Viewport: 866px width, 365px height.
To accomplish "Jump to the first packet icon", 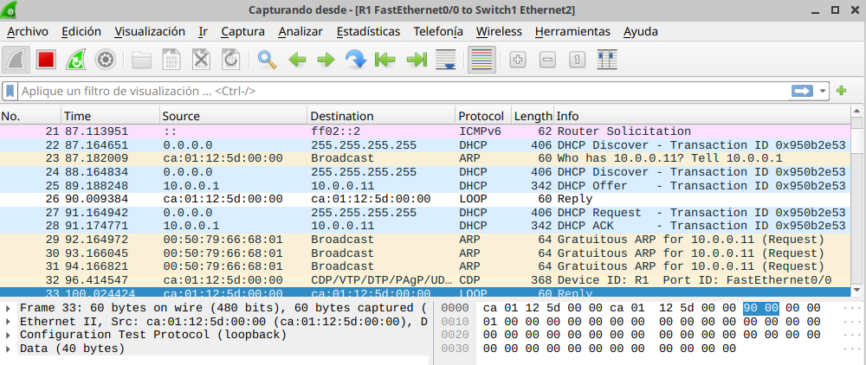I will [x=385, y=60].
